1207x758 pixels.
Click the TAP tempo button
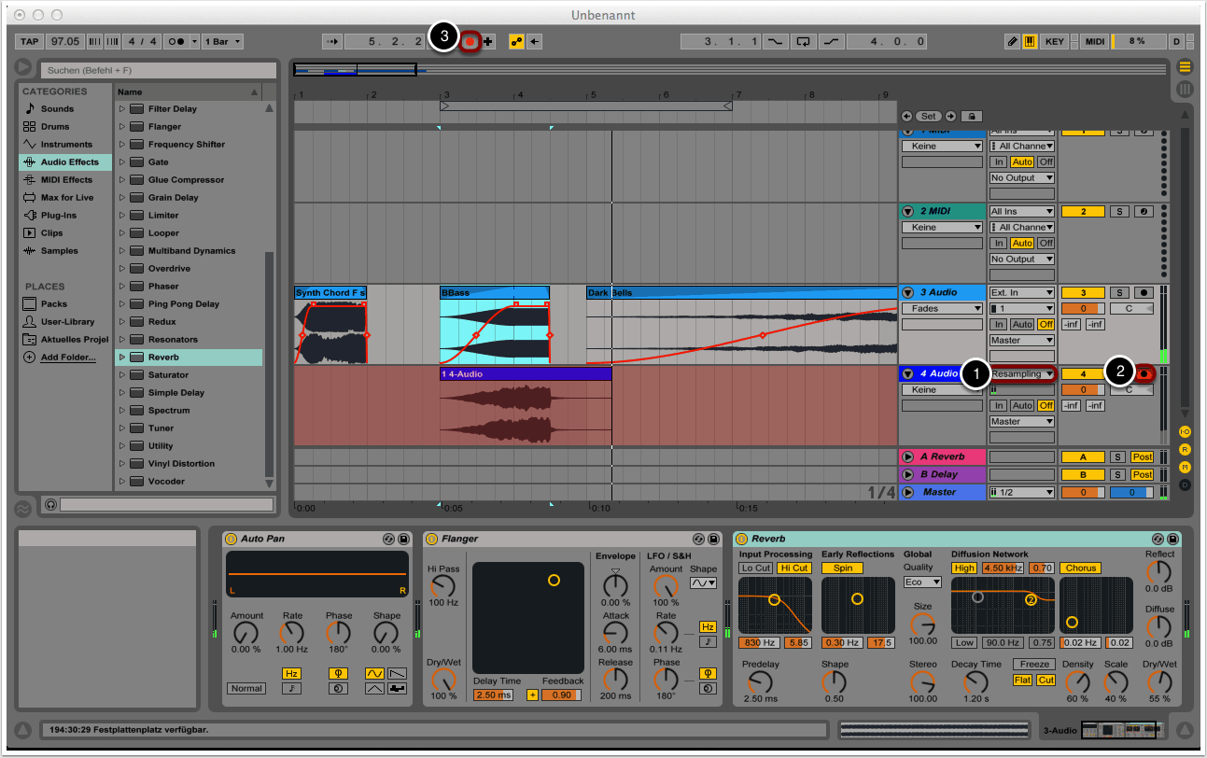pos(30,42)
